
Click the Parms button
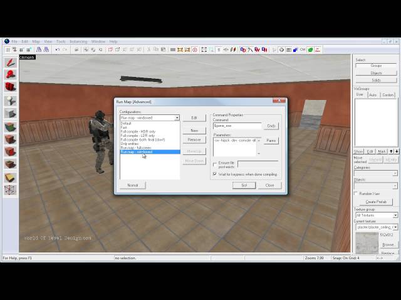click(271, 141)
